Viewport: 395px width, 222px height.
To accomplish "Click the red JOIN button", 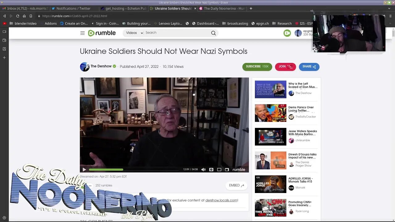I will point(285,67).
